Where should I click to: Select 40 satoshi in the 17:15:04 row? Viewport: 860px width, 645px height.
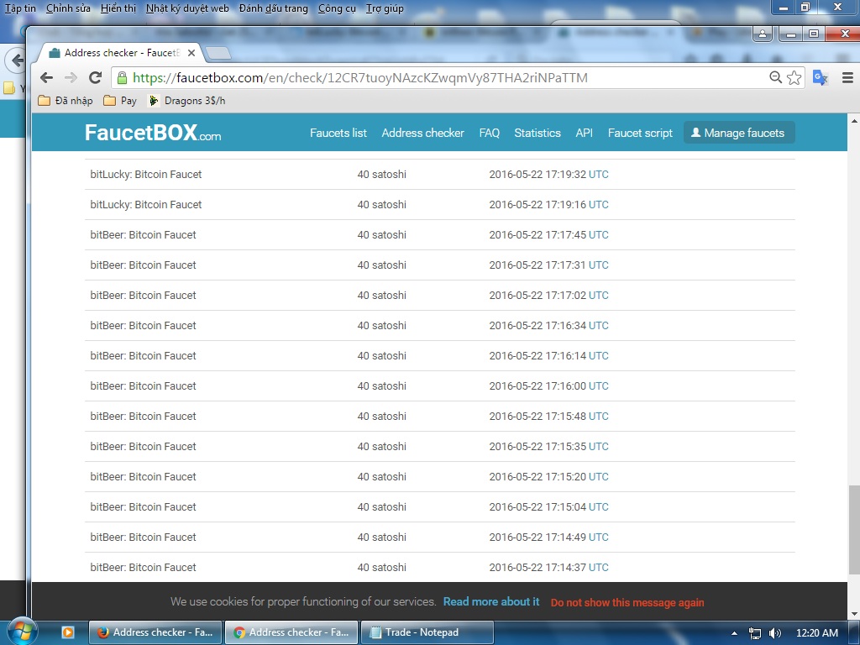pos(382,507)
